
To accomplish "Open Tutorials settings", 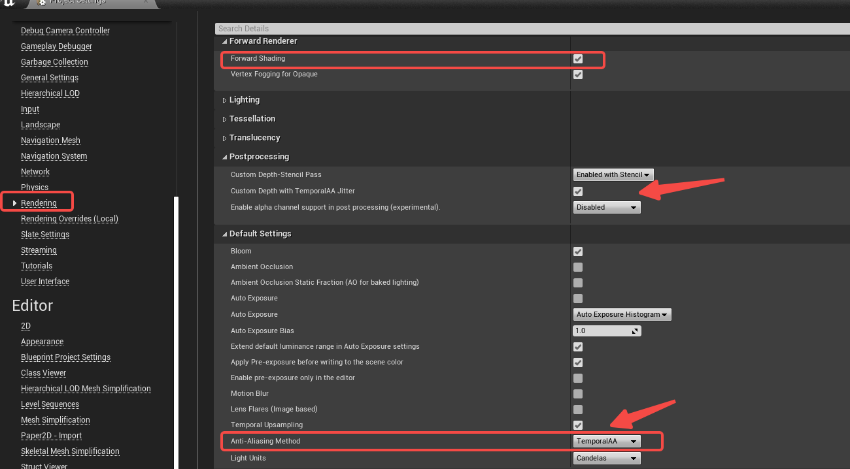I will point(37,266).
